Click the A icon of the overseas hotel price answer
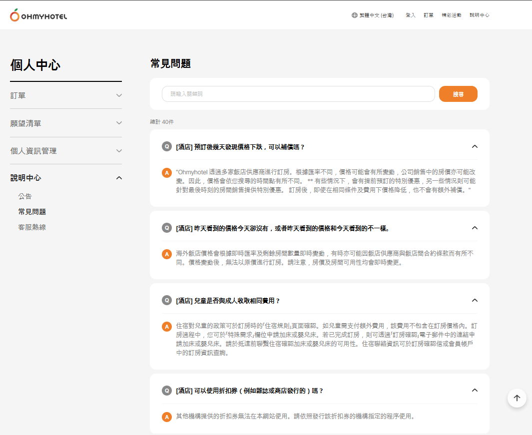This screenshot has width=532, height=435. pyautogui.click(x=167, y=254)
